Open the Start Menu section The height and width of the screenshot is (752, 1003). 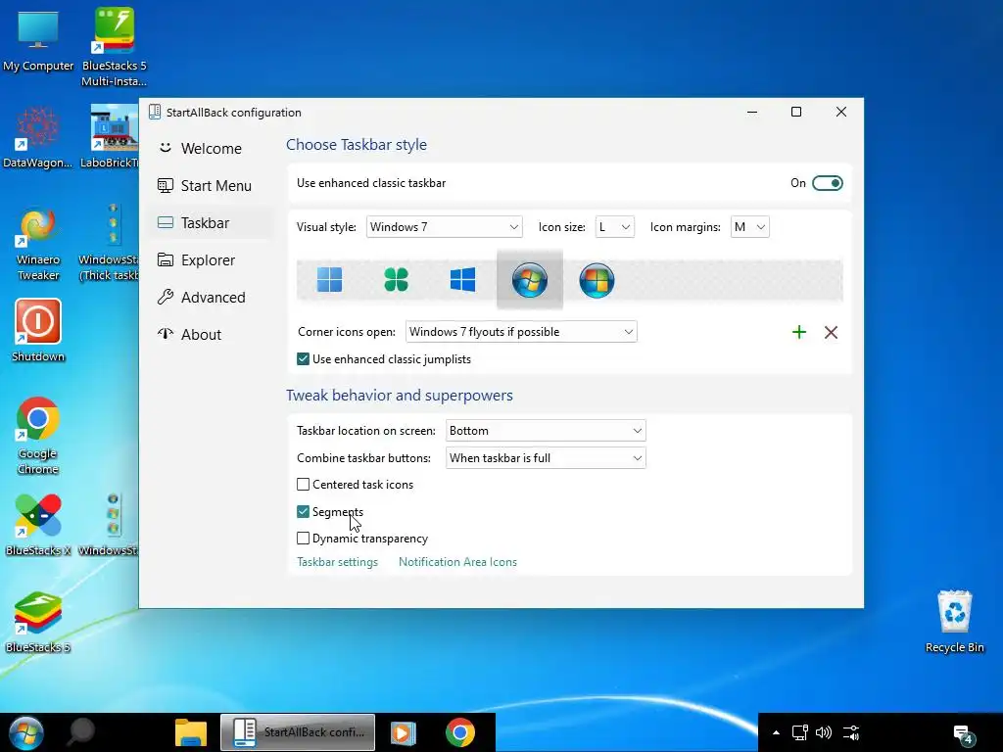tap(211, 185)
